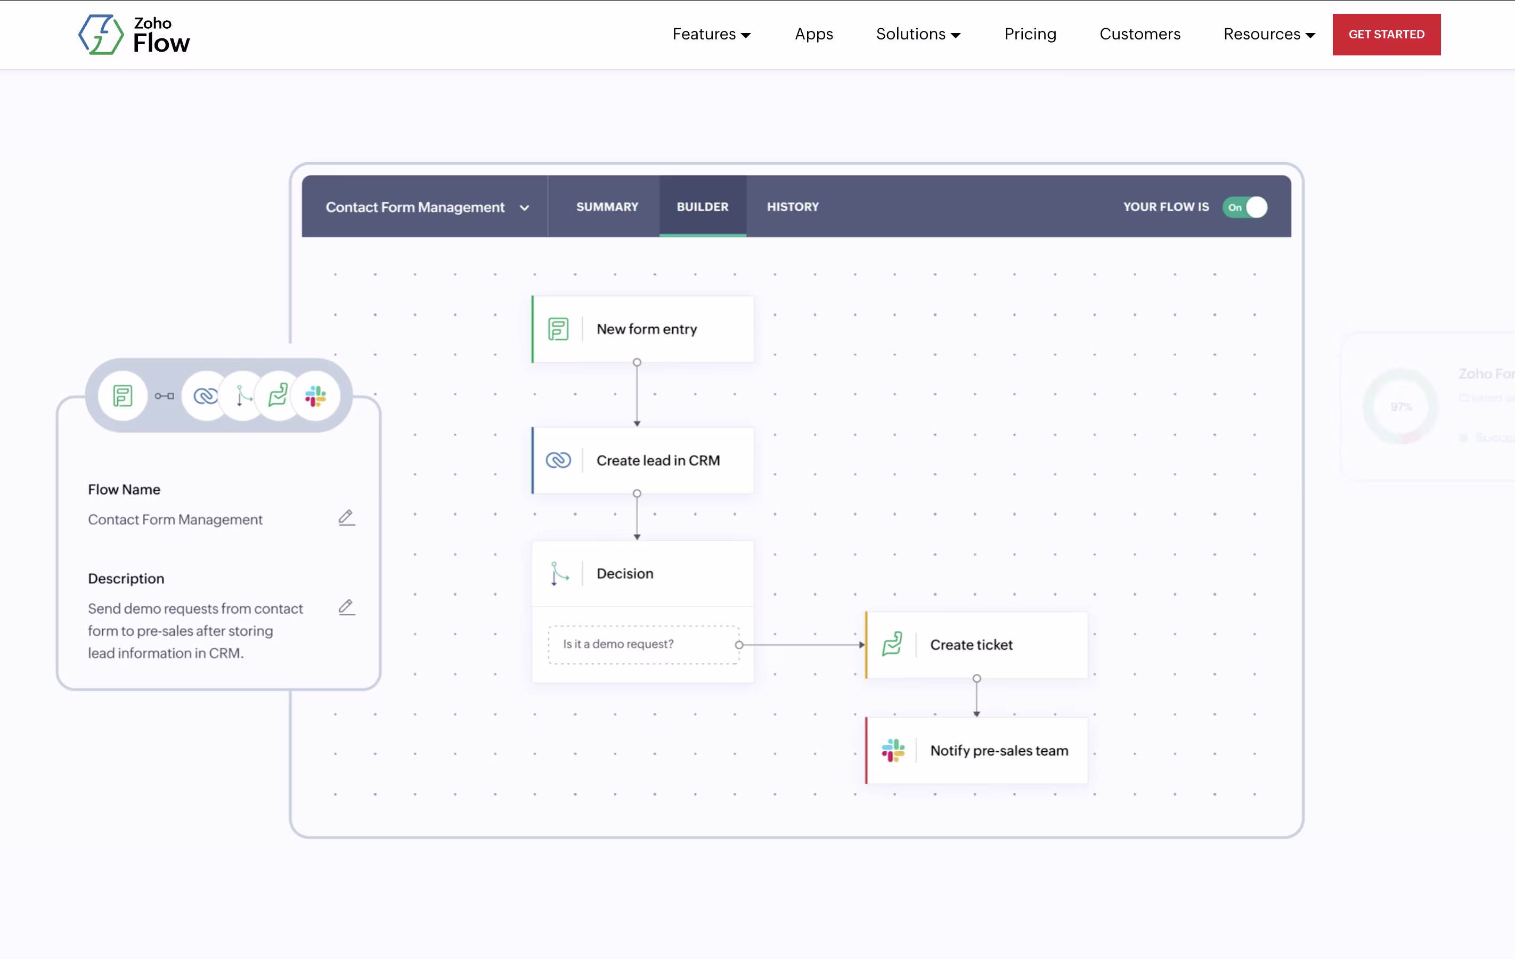The width and height of the screenshot is (1515, 959).
Task: Click the Zoho Forms icon in New form entry
Action: pyautogui.click(x=558, y=329)
